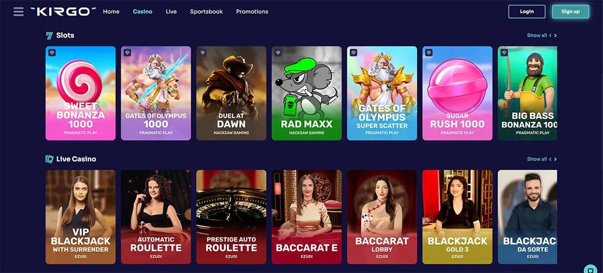Image resolution: width=603 pixels, height=273 pixels.
Task: Go back in Slots carousel with left chevron
Action: (550, 36)
